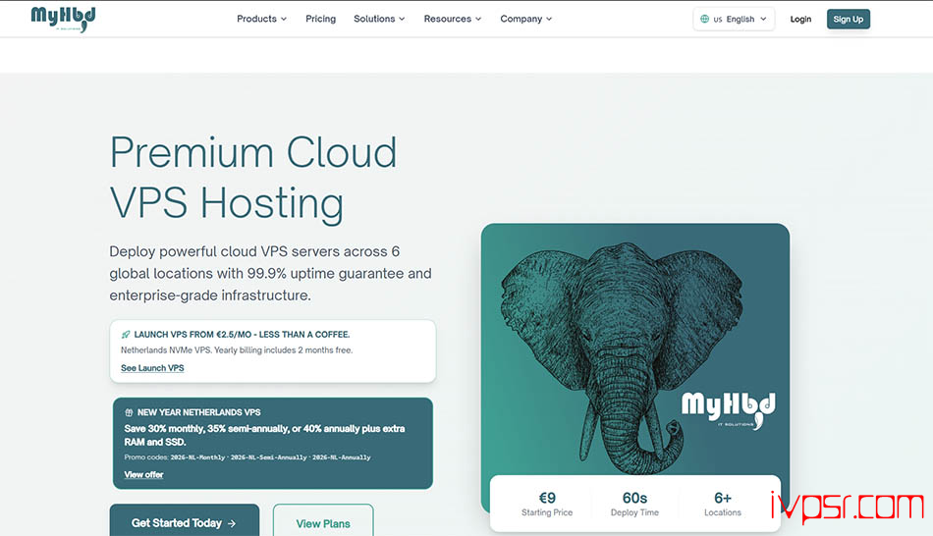Screen dimensions: 933x536
Task: Click the 60s Deploy Time stat
Action: (634, 504)
